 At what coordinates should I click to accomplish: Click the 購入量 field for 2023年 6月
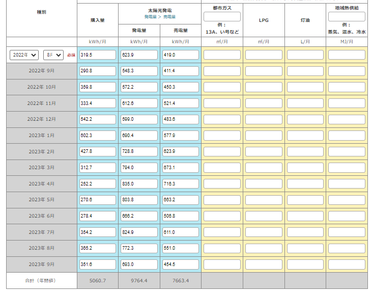pyautogui.click(x=97, y=216)
